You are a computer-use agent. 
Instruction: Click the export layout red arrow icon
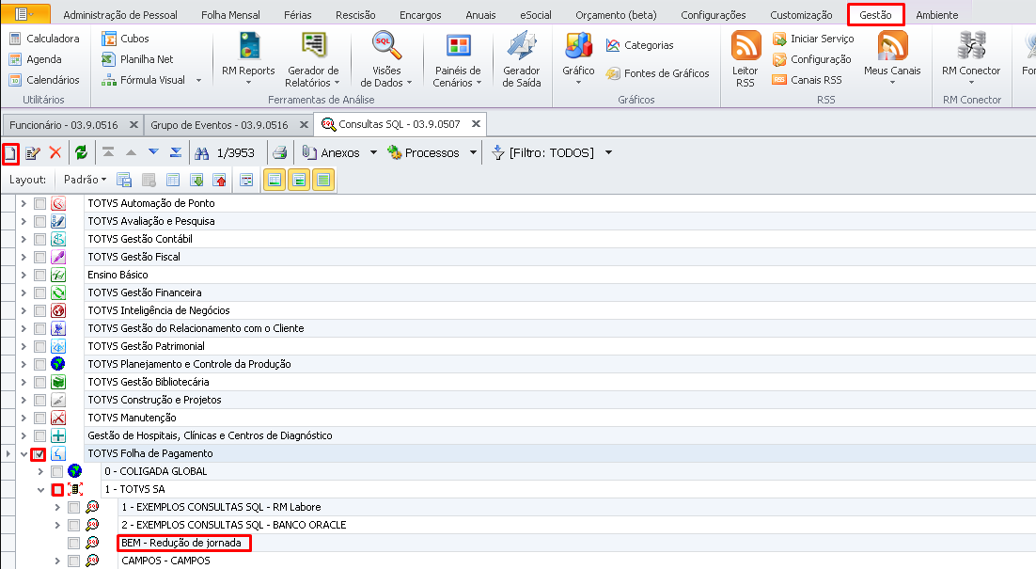pyautogui.click(x=219, y=180)
